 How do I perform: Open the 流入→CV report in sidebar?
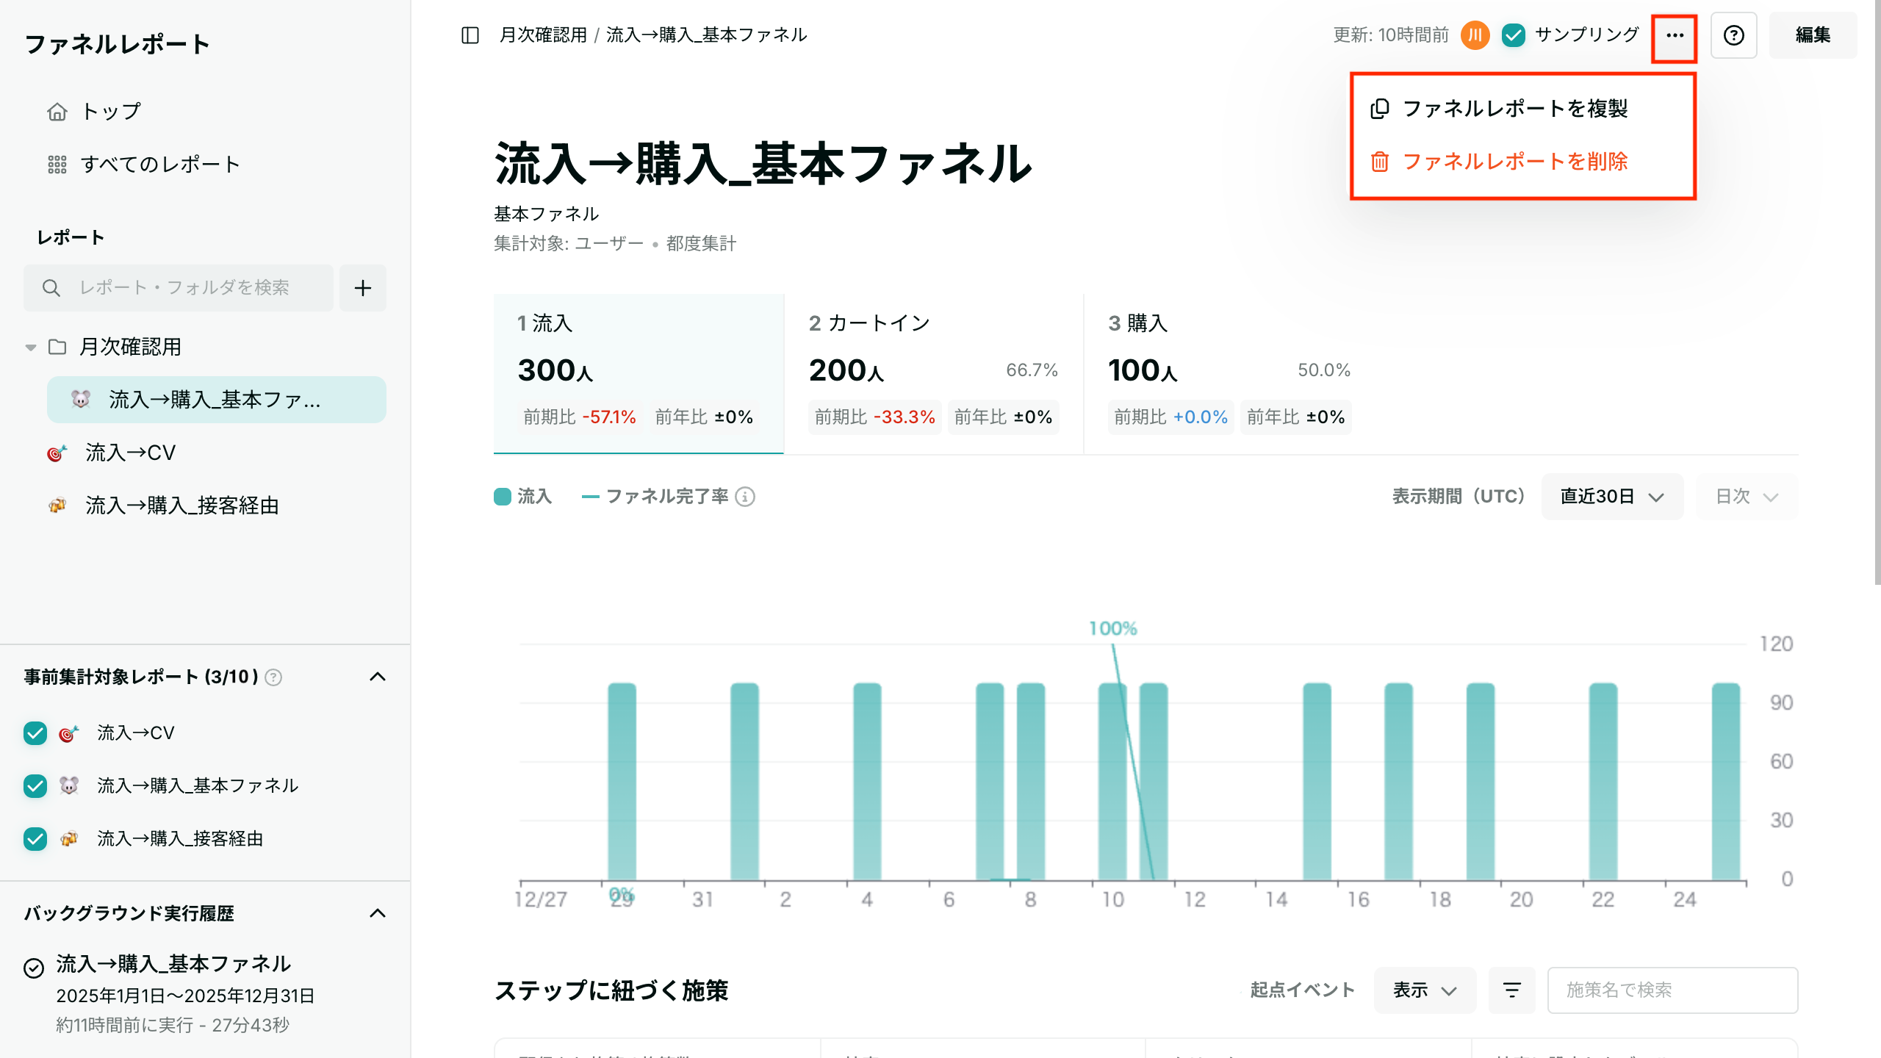pos(131,453)
